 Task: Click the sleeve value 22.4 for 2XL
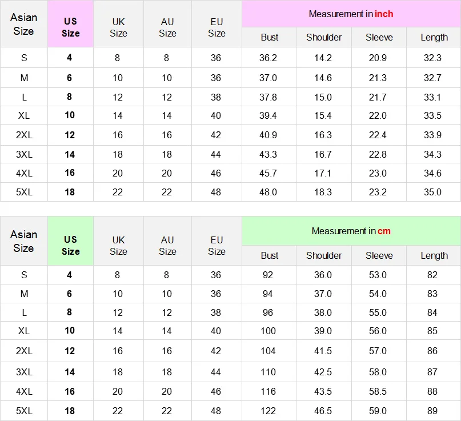[378, 135]
